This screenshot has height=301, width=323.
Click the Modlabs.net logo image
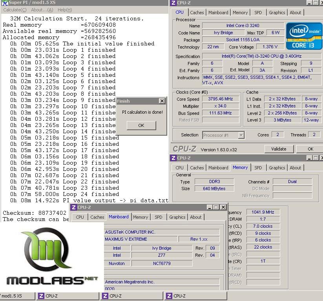(52, 256)
